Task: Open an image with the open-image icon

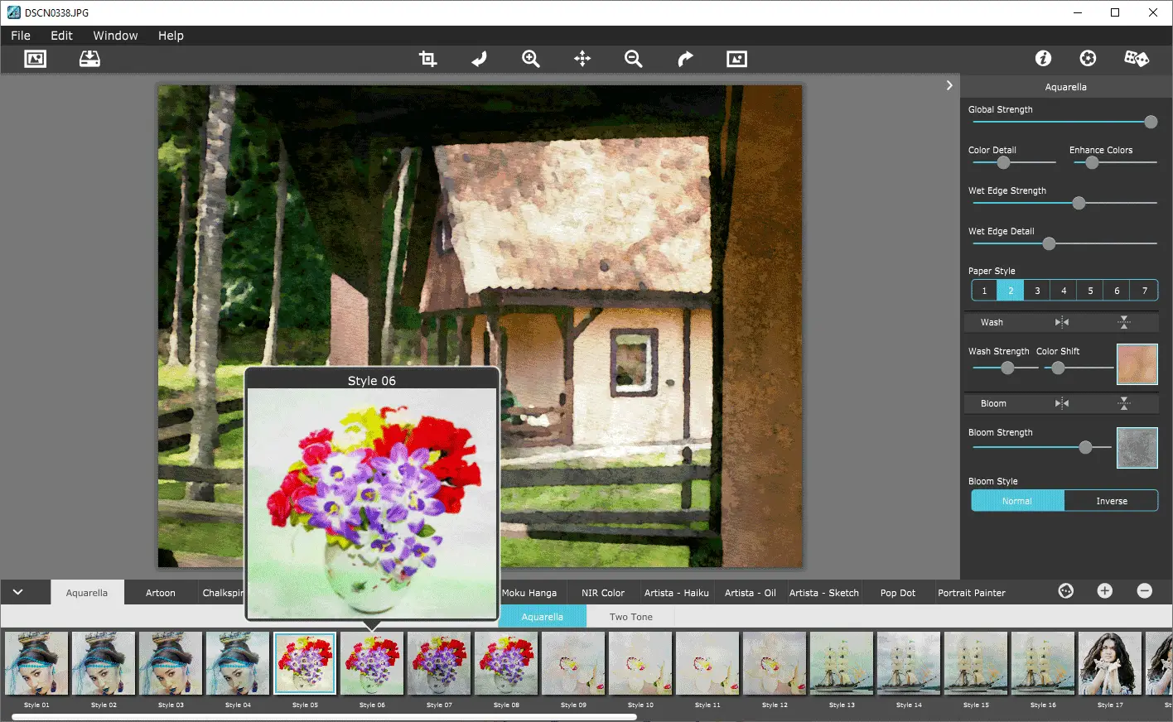Action: (x=35, y=59)
